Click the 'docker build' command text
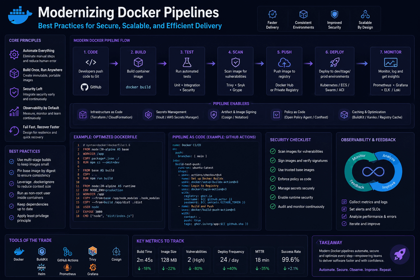 (x=138, y=87)
